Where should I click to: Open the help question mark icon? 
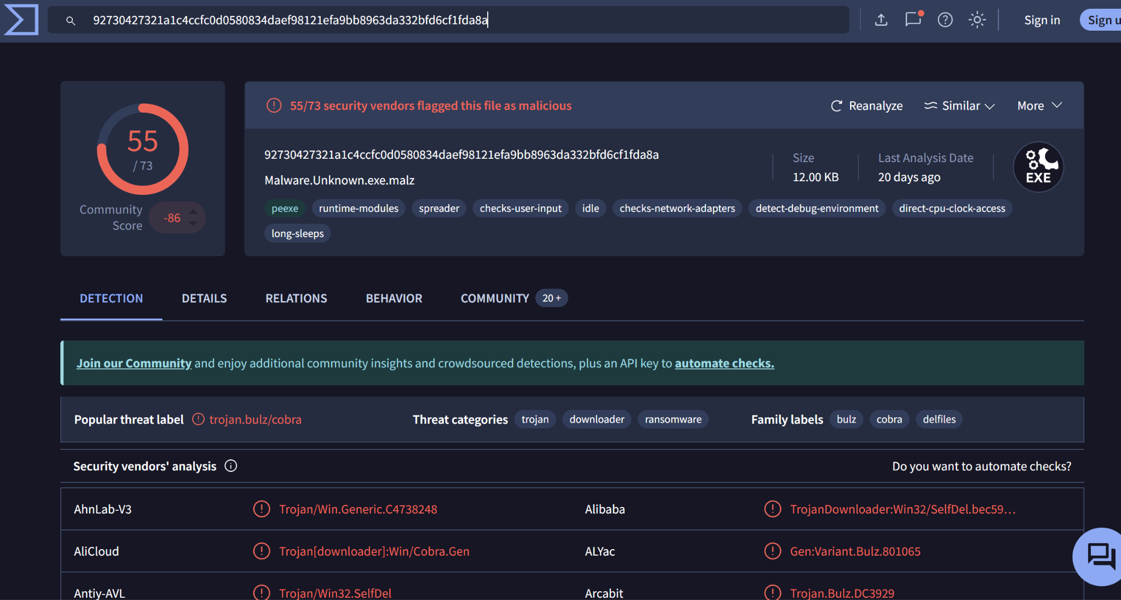click(x=945, y=20)
